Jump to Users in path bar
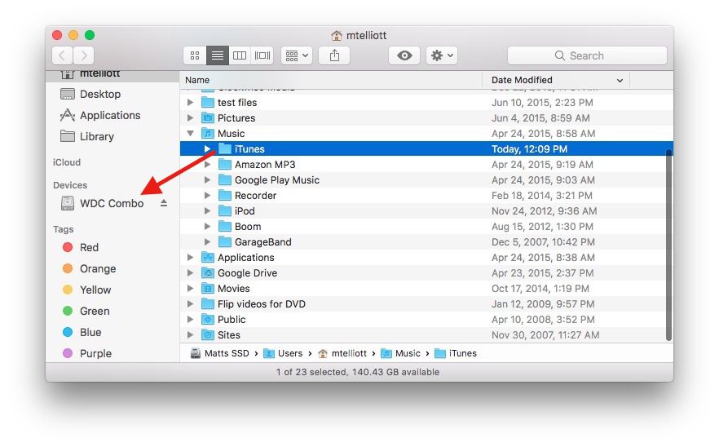719x447 pixels. click(x=284, y=353)
